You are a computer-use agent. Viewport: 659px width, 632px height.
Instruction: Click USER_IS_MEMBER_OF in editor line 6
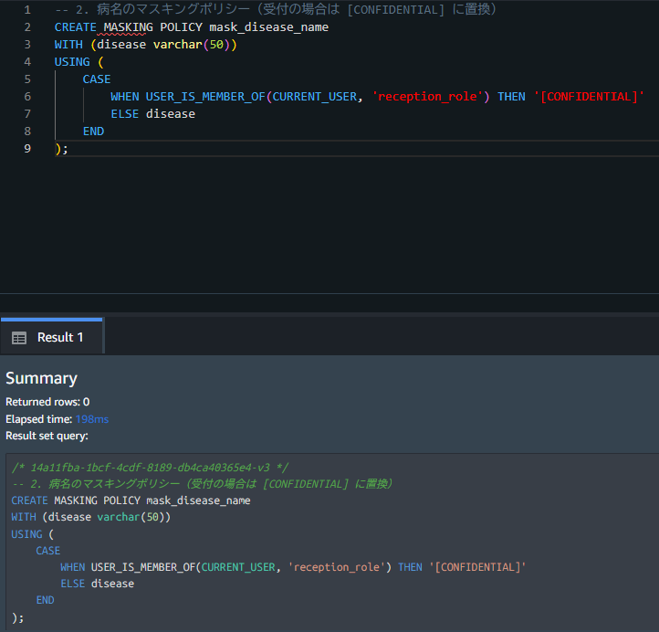click(x=205, y=96)
